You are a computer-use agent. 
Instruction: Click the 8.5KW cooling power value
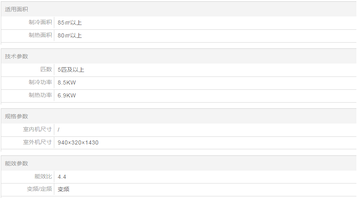tap(67, 83)
